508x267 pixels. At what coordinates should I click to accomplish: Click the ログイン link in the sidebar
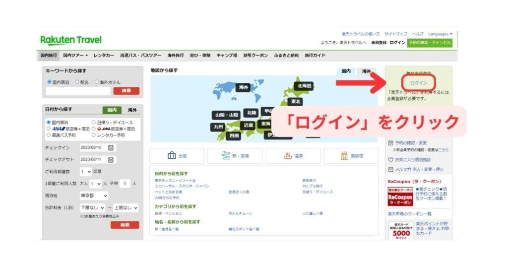[x=419, y=83]
